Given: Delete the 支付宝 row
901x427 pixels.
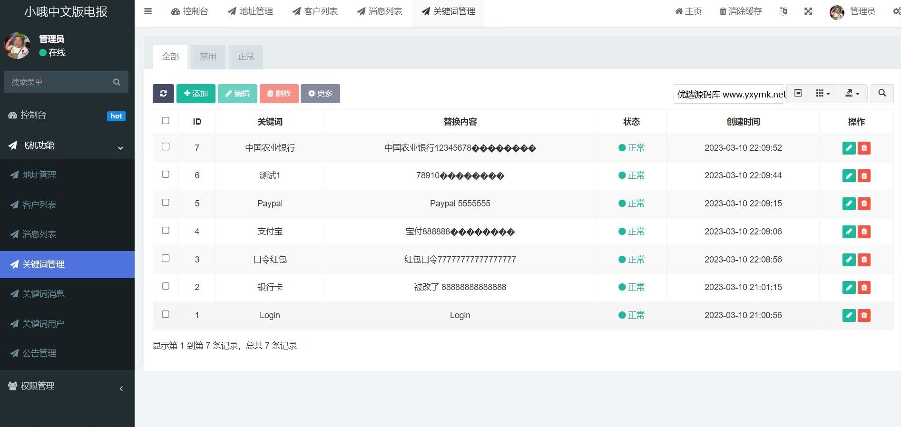Looking at the screenshot, I should coord(864,232).
